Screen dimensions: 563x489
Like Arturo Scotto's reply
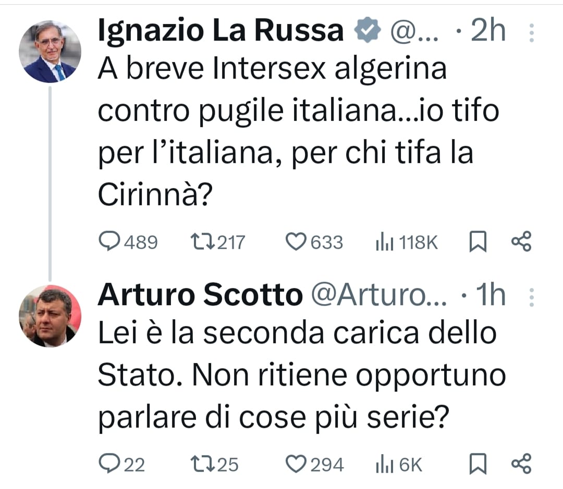click(297, 463)
